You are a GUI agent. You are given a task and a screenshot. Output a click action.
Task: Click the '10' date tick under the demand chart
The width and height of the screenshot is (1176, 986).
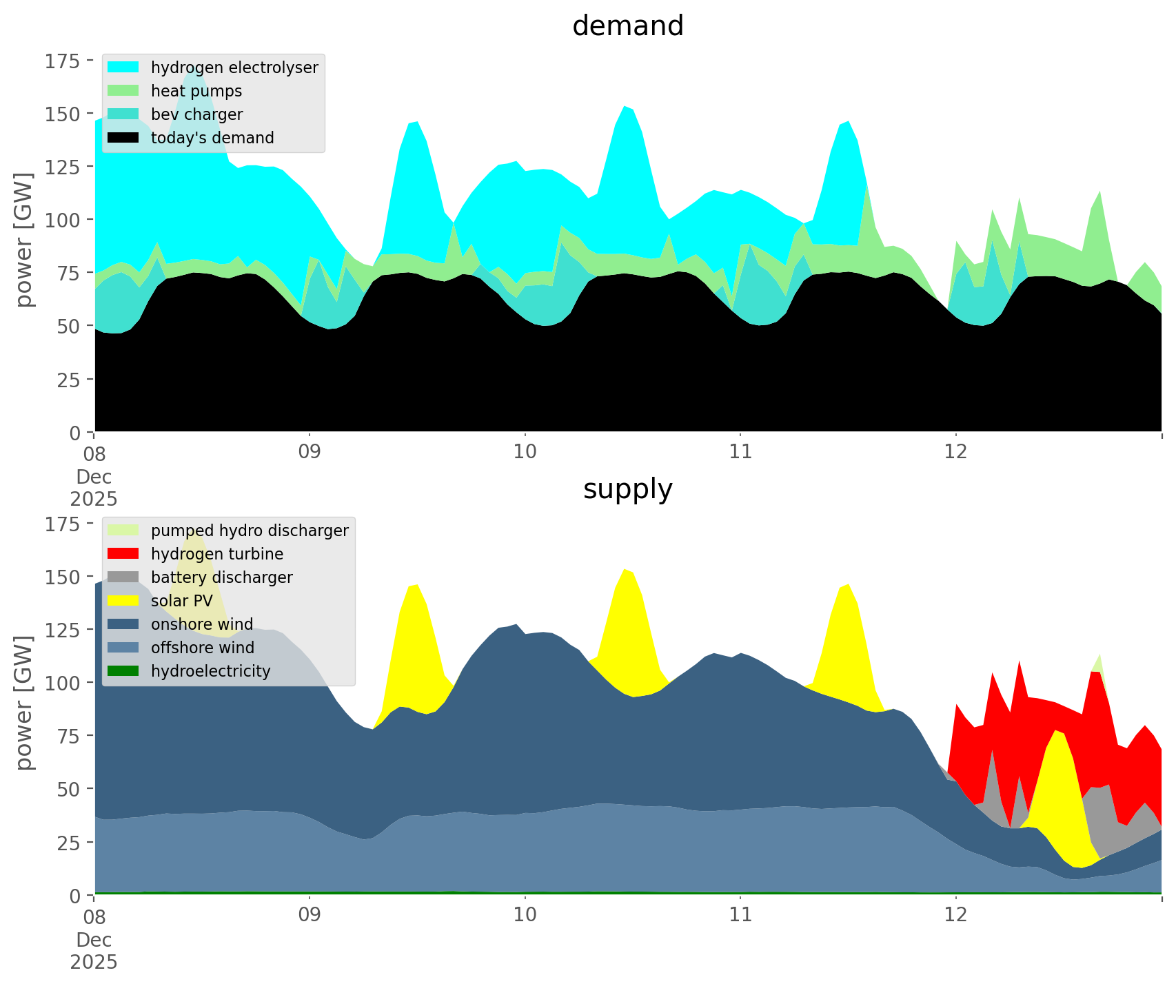click(x=525, y=452)
